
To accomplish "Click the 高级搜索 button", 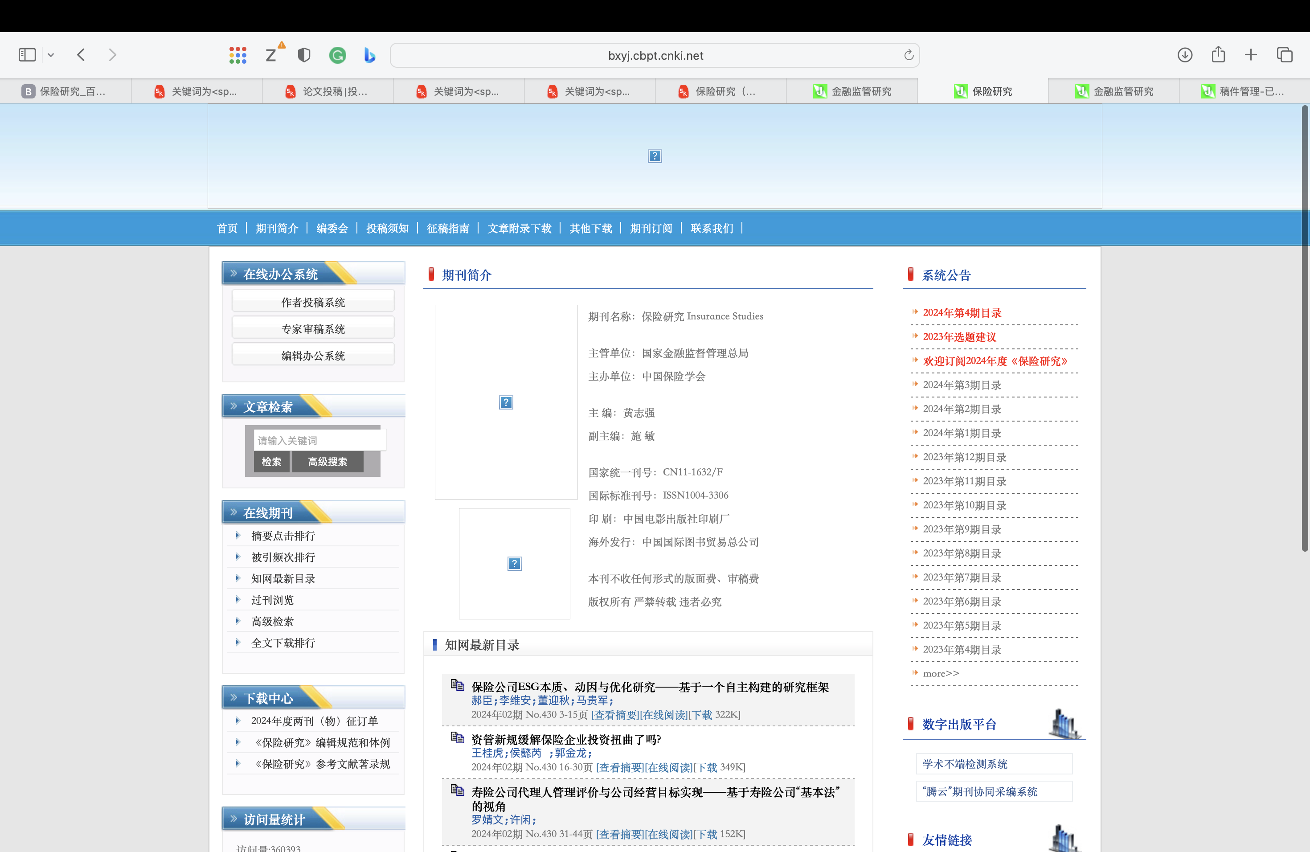I will tap(327, 462).
